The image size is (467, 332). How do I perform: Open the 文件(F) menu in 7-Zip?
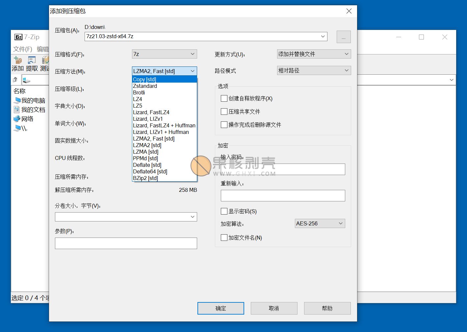point(23,49)
